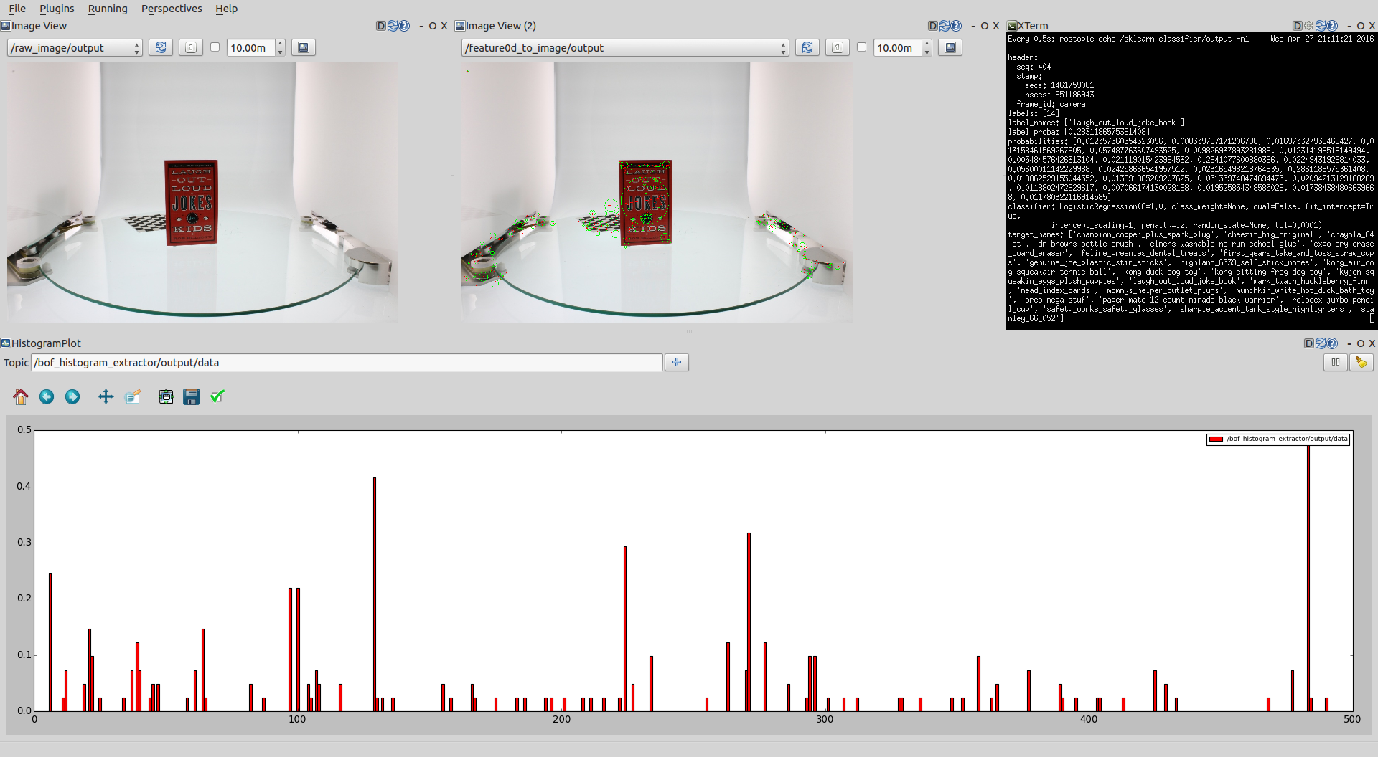Click the Image View (2) title icon
The image size is (1378, 757).
460,26
